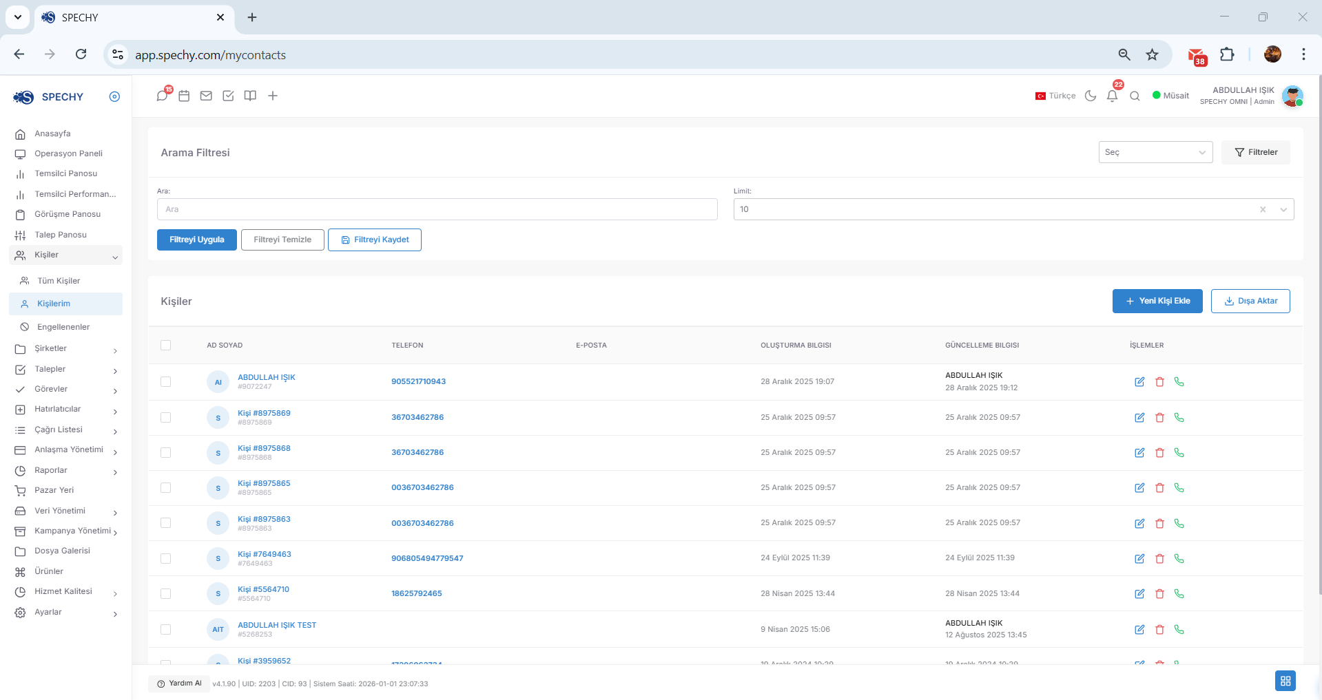Image resolution: width=1322 pixels, height=700 pixels.
Task: Open notifications bell icon
Action: click(1112, 96)
